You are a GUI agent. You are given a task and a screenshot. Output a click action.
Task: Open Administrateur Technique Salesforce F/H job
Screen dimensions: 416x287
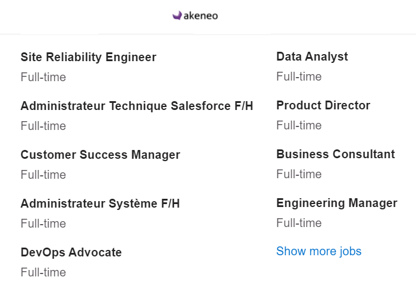(137, 106)
